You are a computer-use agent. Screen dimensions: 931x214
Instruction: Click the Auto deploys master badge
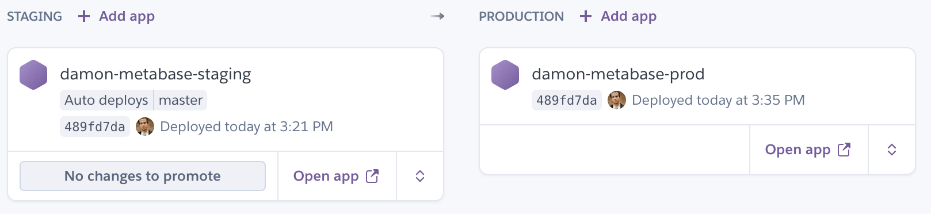(133, 100)
